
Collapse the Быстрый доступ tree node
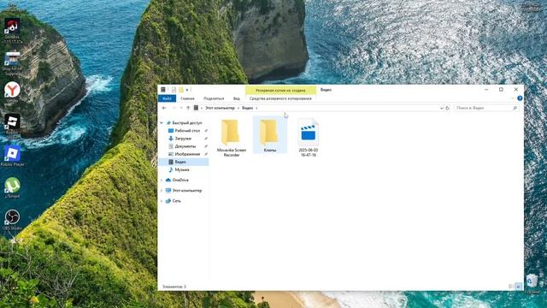click(x=162, y=123)
